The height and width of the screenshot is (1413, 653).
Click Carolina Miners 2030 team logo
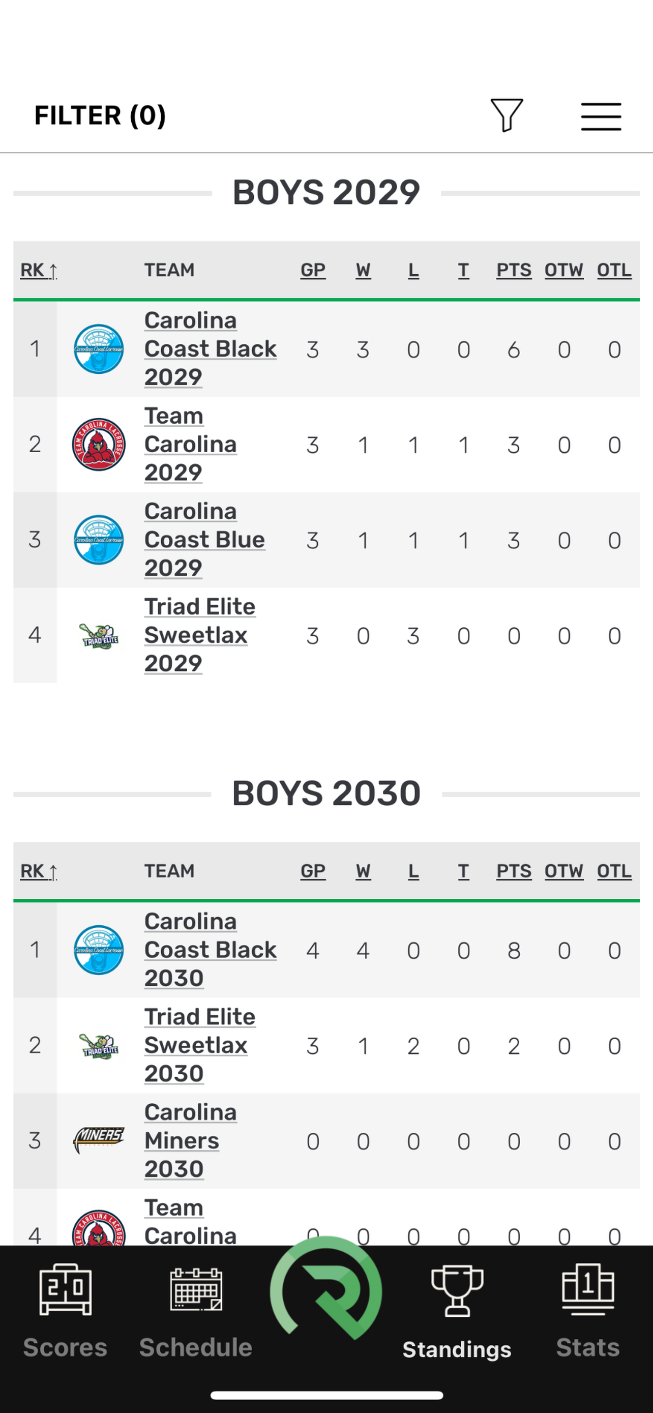[99, 1141]
